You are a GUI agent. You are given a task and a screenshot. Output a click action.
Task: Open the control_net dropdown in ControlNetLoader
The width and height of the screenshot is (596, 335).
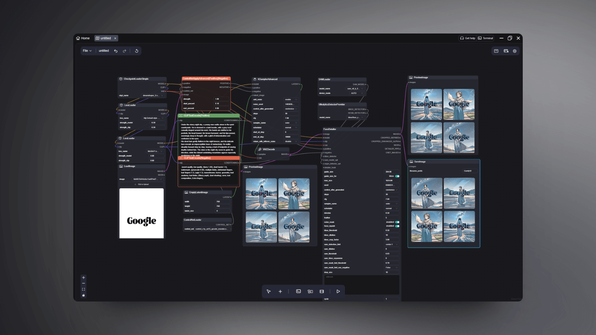(213, 229)
